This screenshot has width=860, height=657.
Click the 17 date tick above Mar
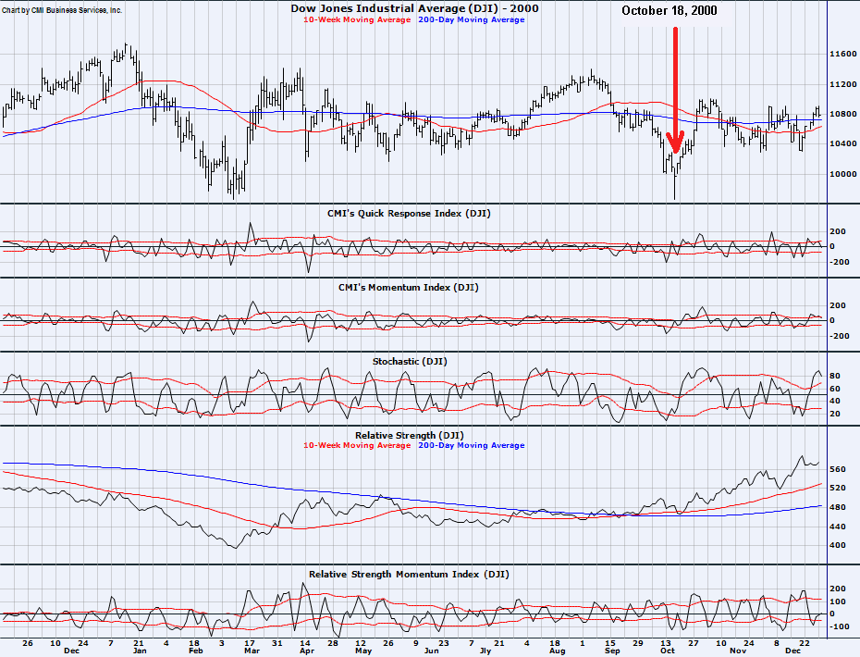click(x=250, y=643)
